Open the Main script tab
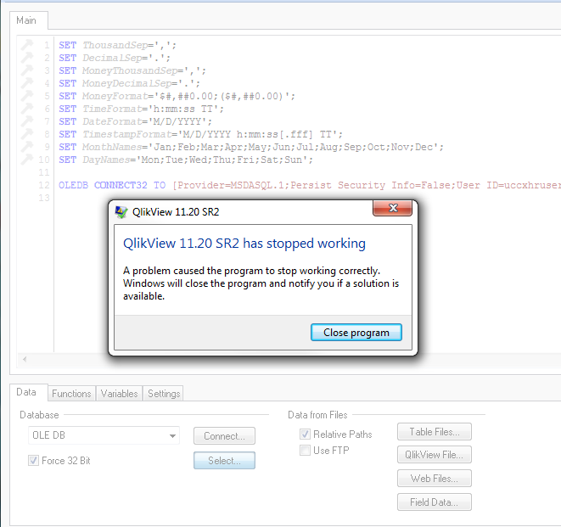Screen dimensions: 561x527 click(x=26, y=20)
